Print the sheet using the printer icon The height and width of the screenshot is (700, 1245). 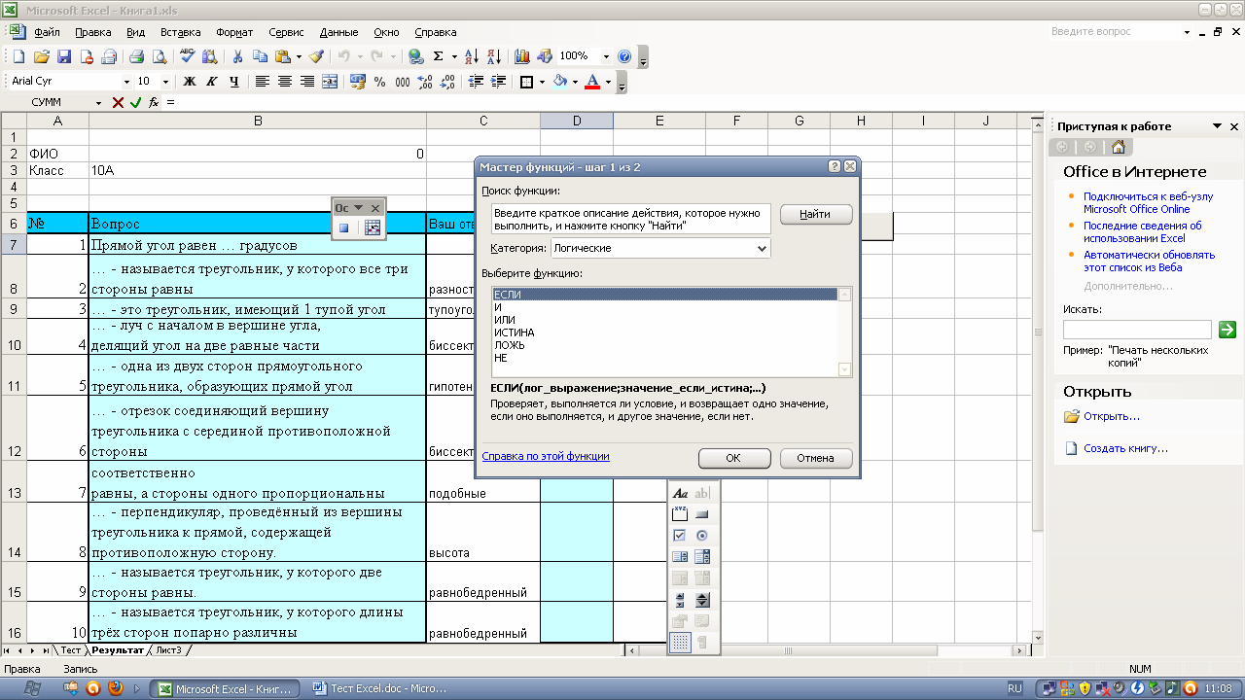tap(137, 56)
